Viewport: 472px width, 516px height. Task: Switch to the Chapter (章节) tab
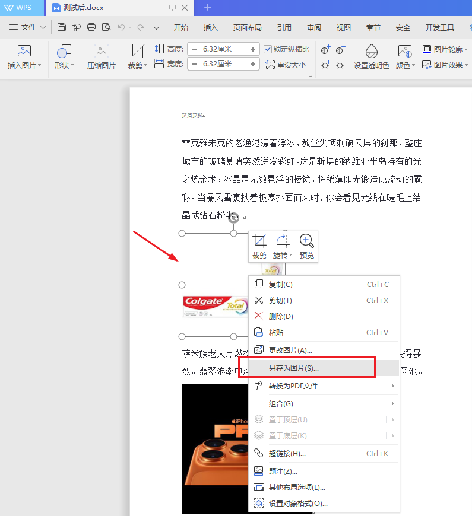pyautogui.click(x=373, y=28)
